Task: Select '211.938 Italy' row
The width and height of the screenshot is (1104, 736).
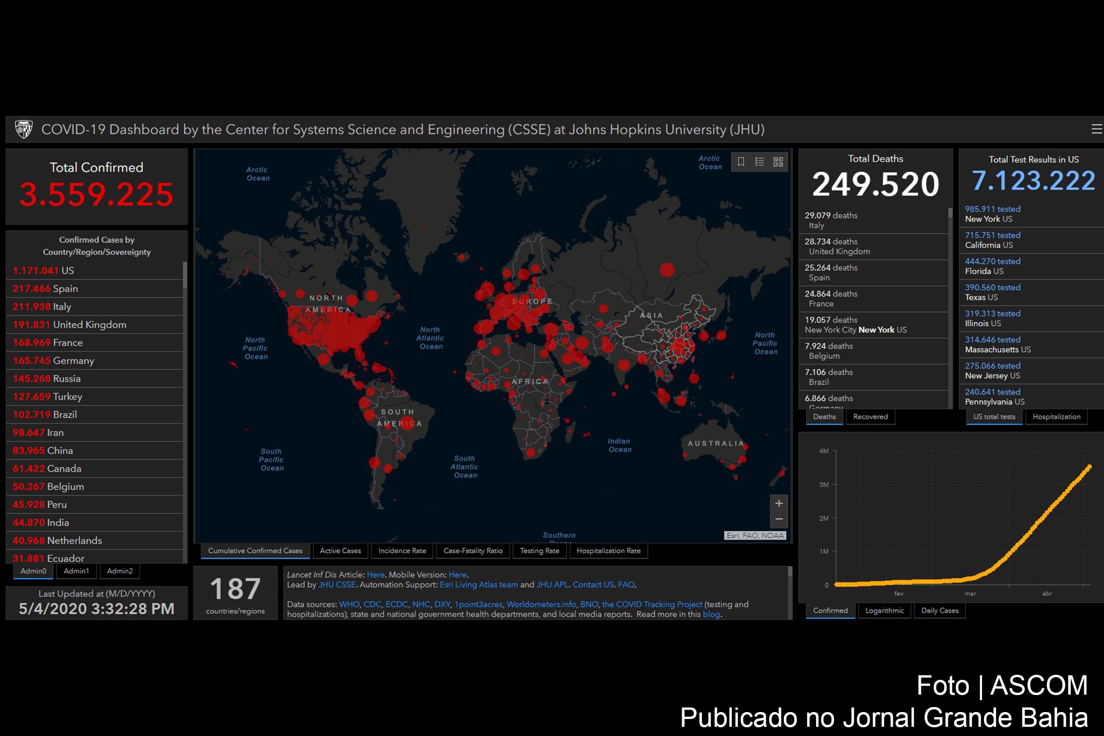Action: click(94, 306)
